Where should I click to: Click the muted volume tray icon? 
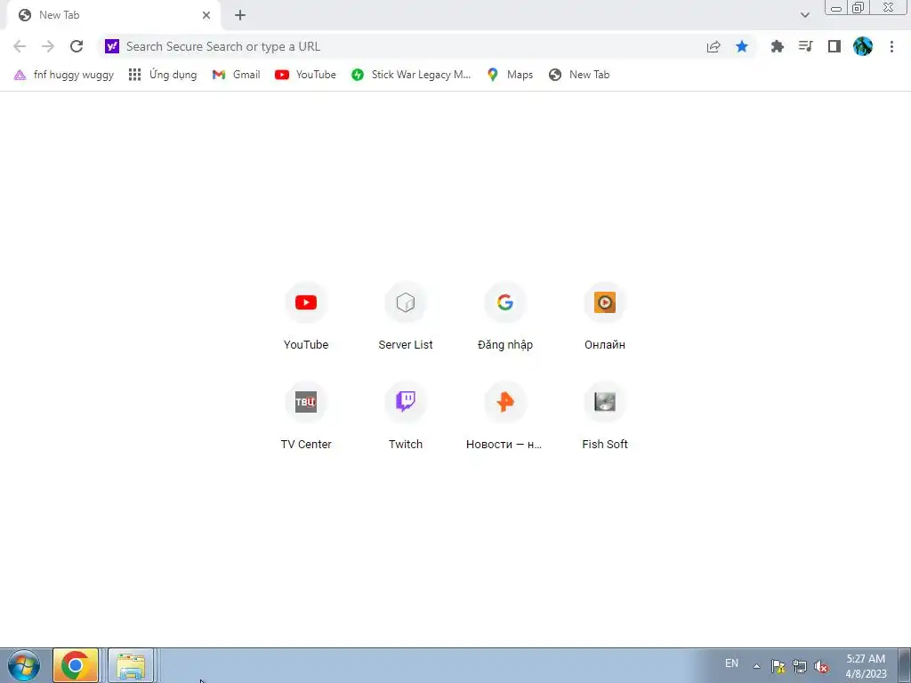coord(821,666)
